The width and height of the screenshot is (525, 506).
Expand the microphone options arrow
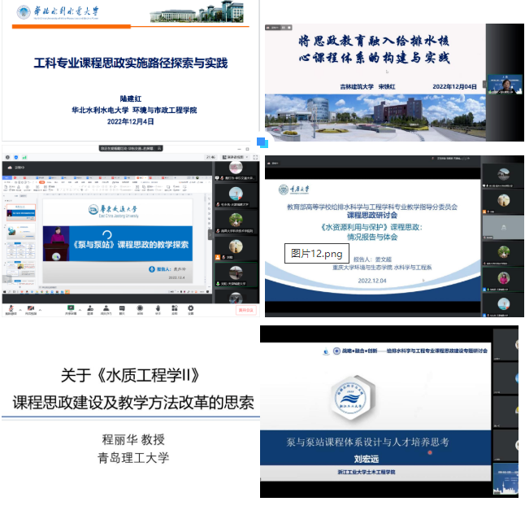coord(19,308)
